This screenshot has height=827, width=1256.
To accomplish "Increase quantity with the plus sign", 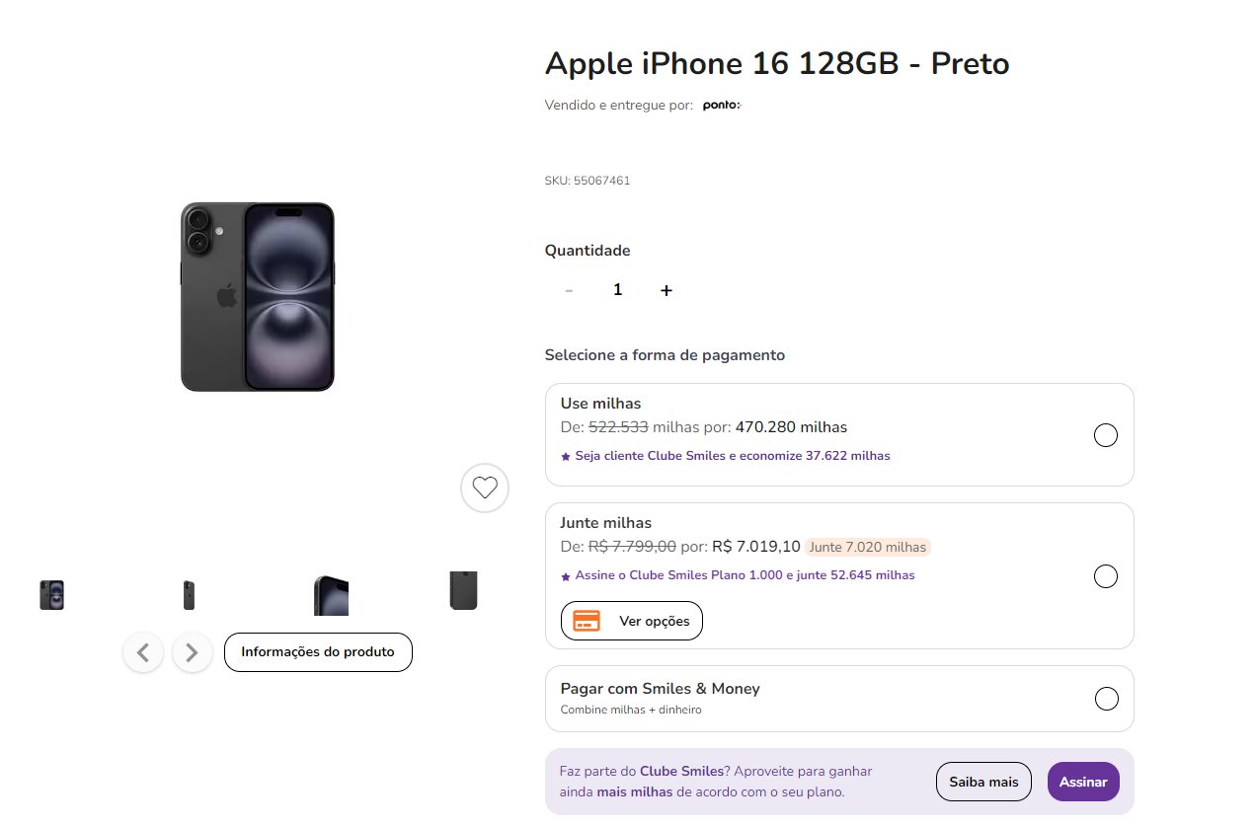I will [667, 290].
